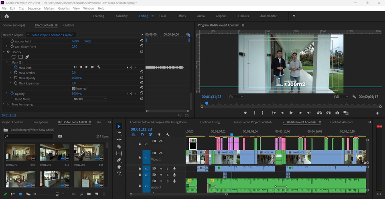Solo audio track A2
This screenshot has height=199, width=385.
(x=168, y=175)
